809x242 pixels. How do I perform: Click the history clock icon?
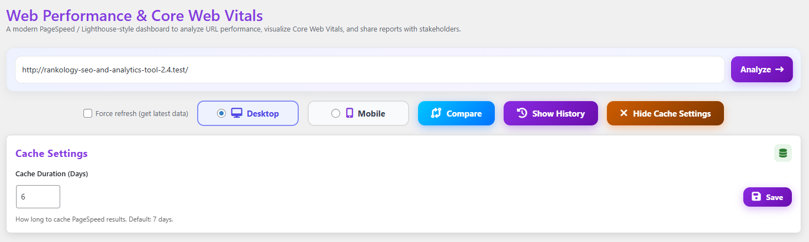coord(522,113)
